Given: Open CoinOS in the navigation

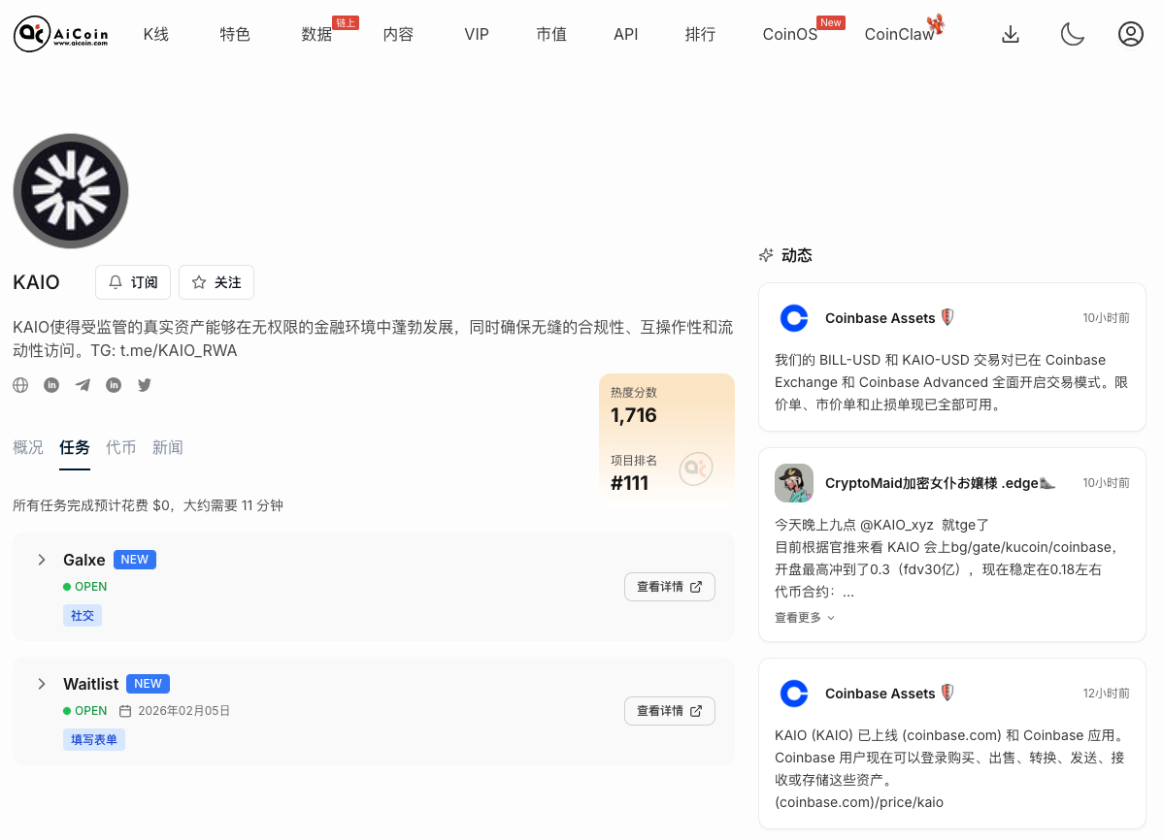Looking at the screenshot, I should (x=790, y=34).
